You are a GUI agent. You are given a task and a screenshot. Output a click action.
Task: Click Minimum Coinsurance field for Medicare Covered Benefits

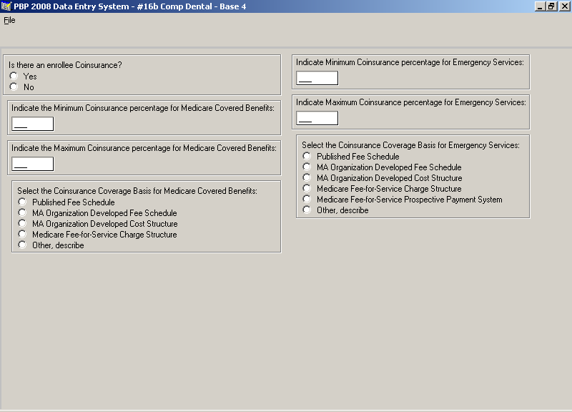click(32, 124)
